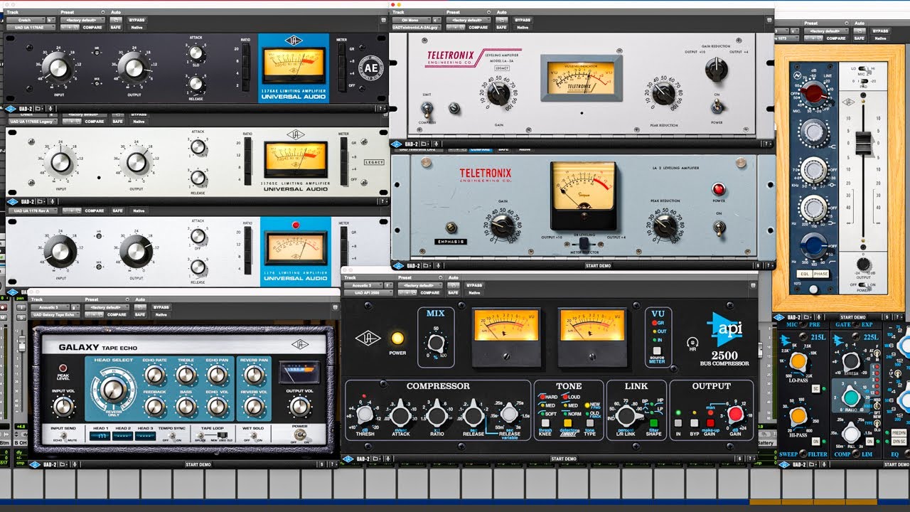Flip the grey LA-2 On switch
910x512 pixels.
719,228
